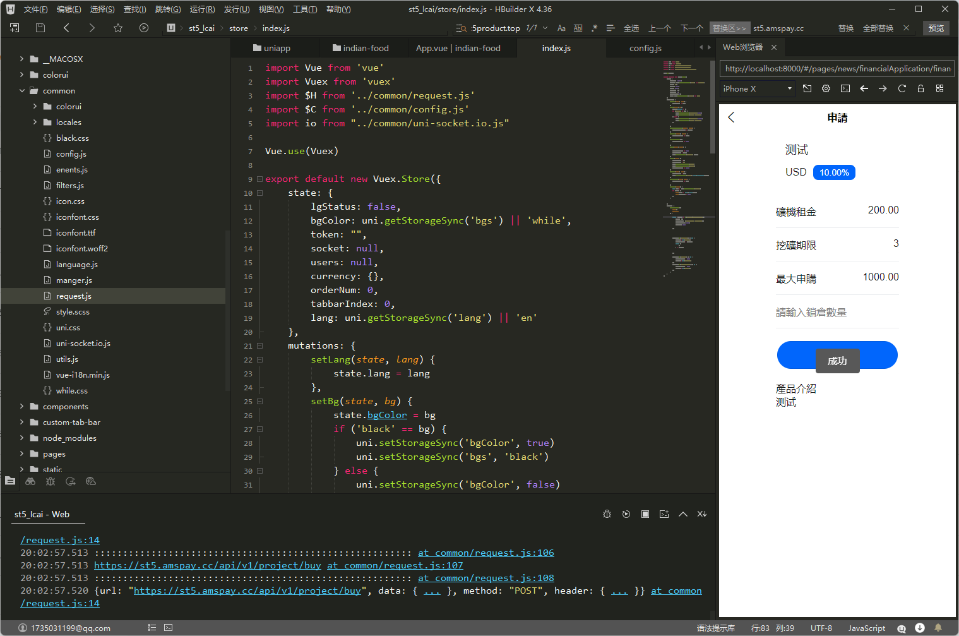Stop the running st5_lcai console task
The height and width of the screenshot is (636, 959).
click(x=645, y=514)
